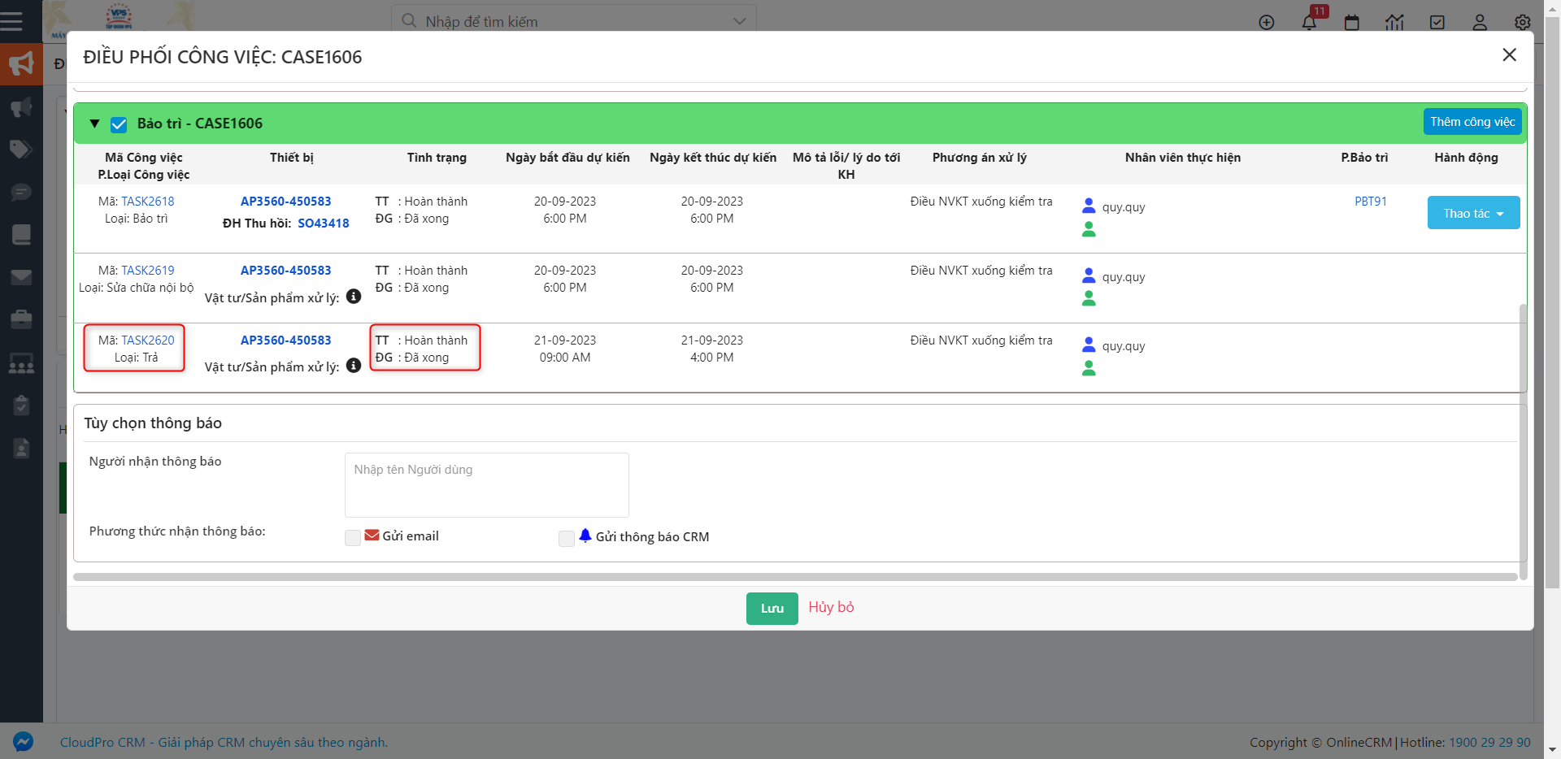The height and width of the screenshot is (759, 1561).
Task: Click the Hủy bỏ cancel link
Action: point(831,607)
